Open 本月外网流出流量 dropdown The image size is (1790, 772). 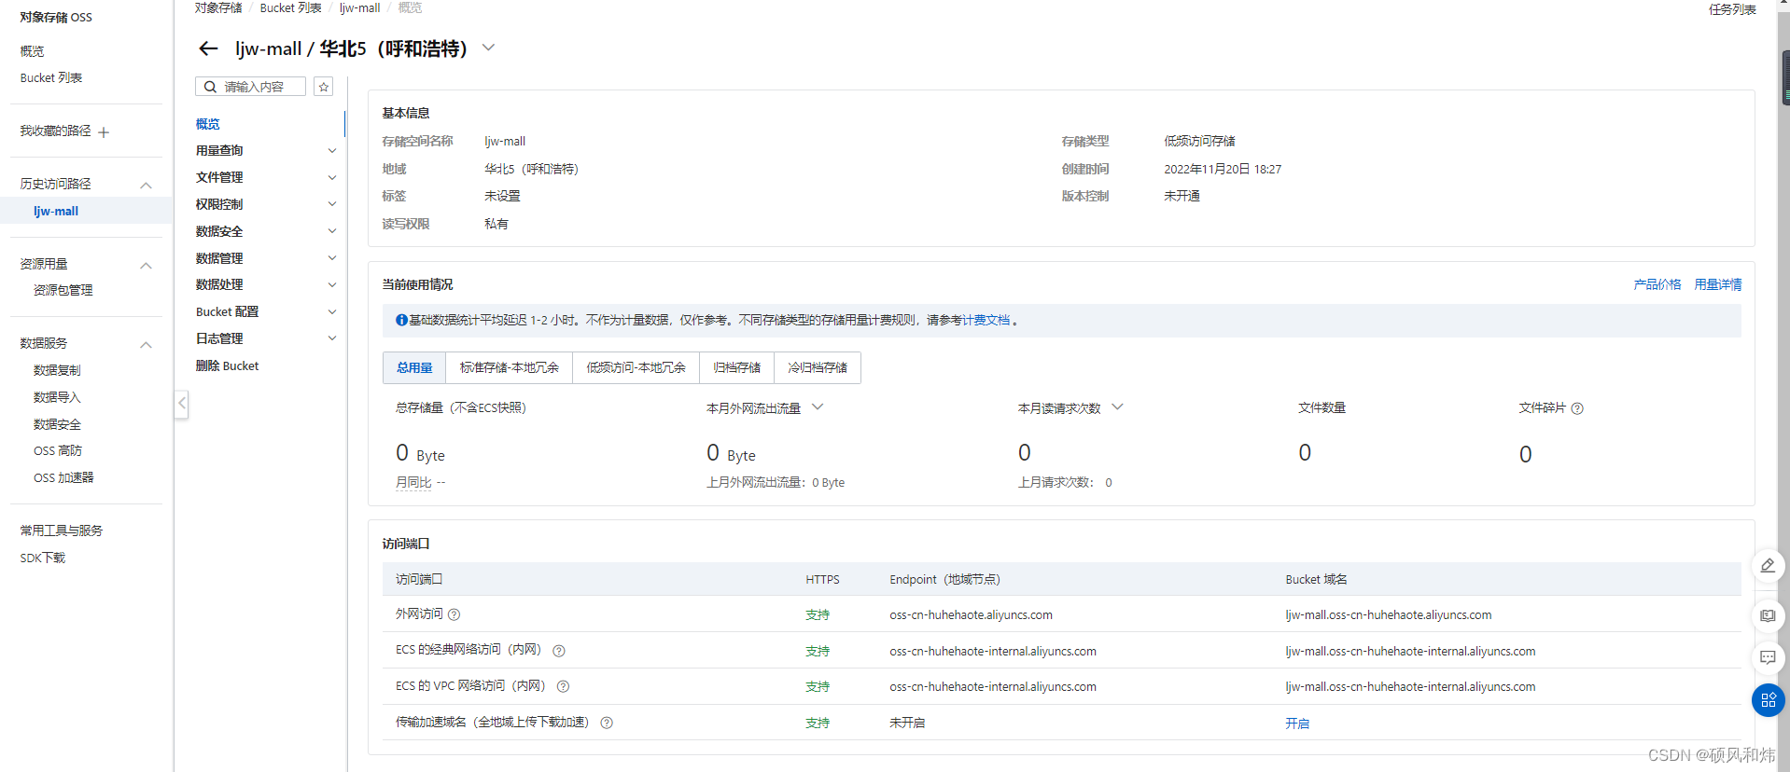818,407
